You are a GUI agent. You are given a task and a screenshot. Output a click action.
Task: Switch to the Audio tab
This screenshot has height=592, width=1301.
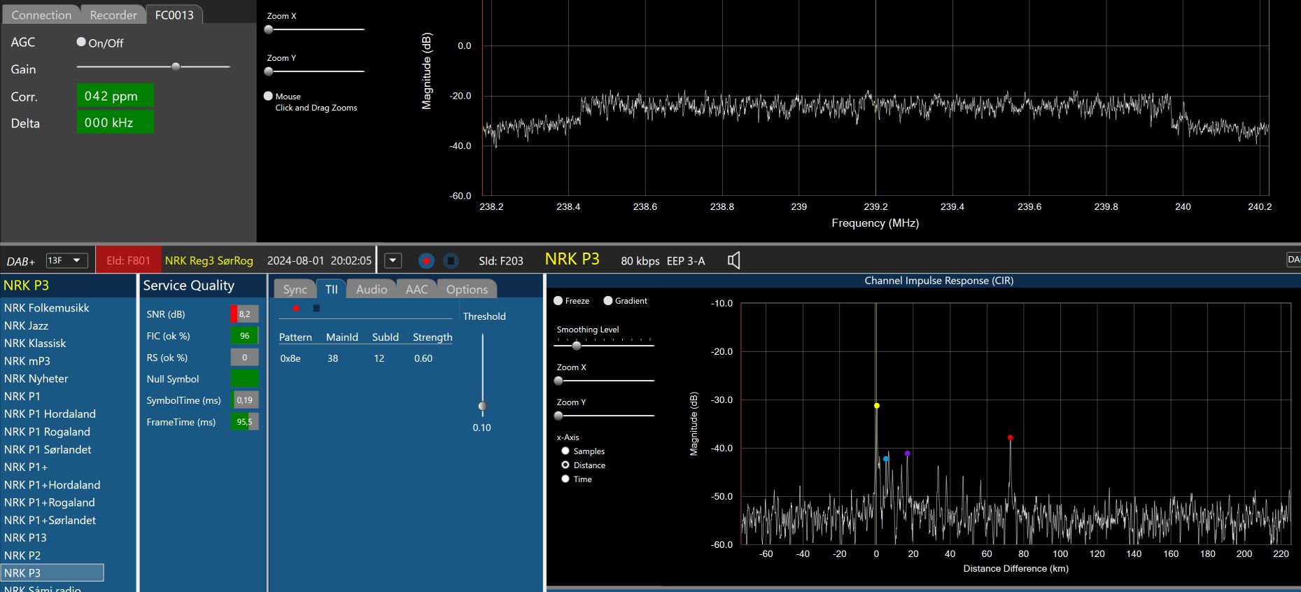371,289
